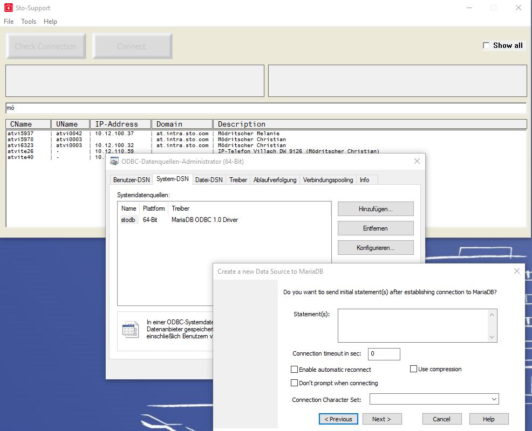This screenshot has width=532, height=431.
Task: Close the MariaDB data source dialog
Action: click(516, 272)
